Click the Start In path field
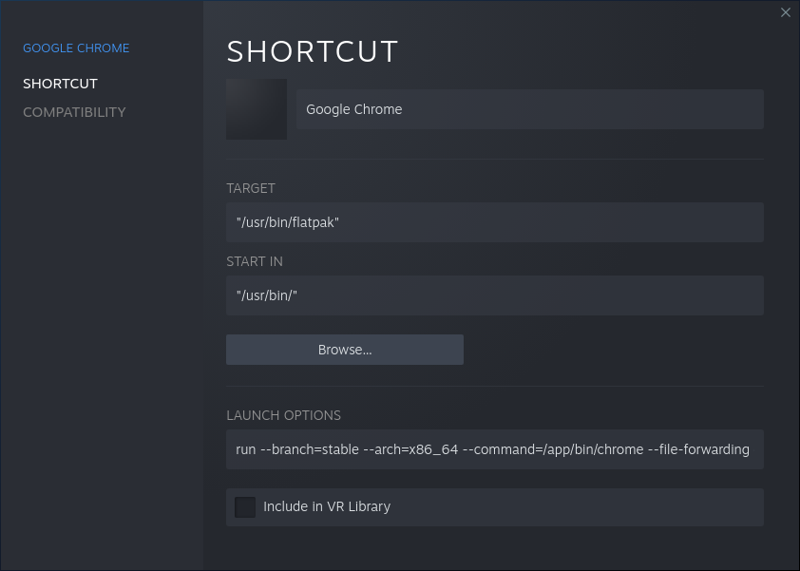Viewport: 800px width, 571px height. pyautogui.click(x=494, y=295)
